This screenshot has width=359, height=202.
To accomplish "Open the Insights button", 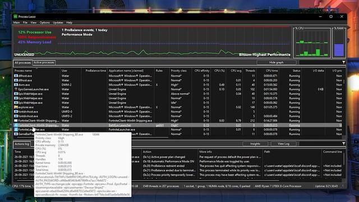I will pyautogui.click(x=255, y=144).
